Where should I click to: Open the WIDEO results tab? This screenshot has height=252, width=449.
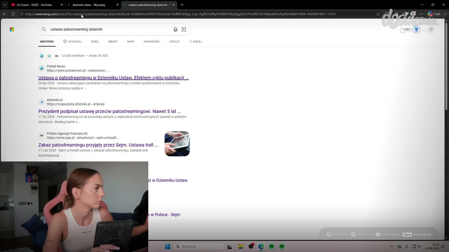95,42
